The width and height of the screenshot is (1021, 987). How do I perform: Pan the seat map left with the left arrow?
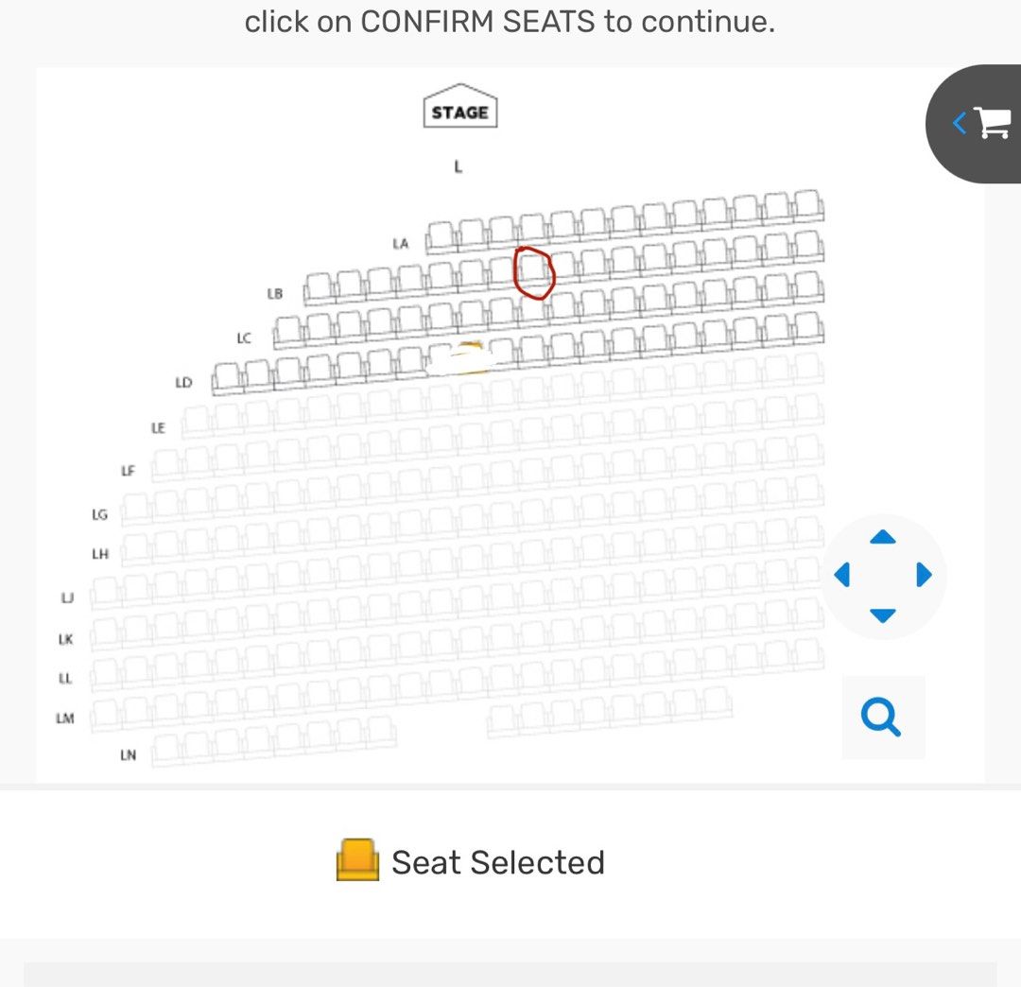(x=843, y=575)
